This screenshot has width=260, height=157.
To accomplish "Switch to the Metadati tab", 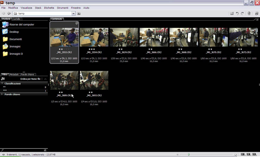I will coord(14,74).
